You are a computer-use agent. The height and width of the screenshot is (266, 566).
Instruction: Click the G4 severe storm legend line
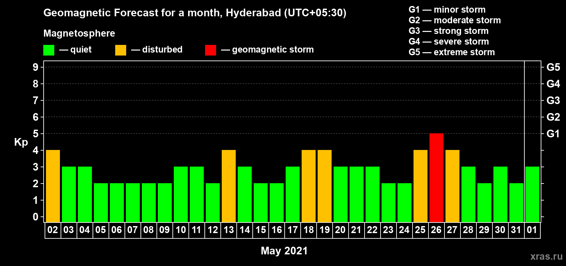point(449,42)
